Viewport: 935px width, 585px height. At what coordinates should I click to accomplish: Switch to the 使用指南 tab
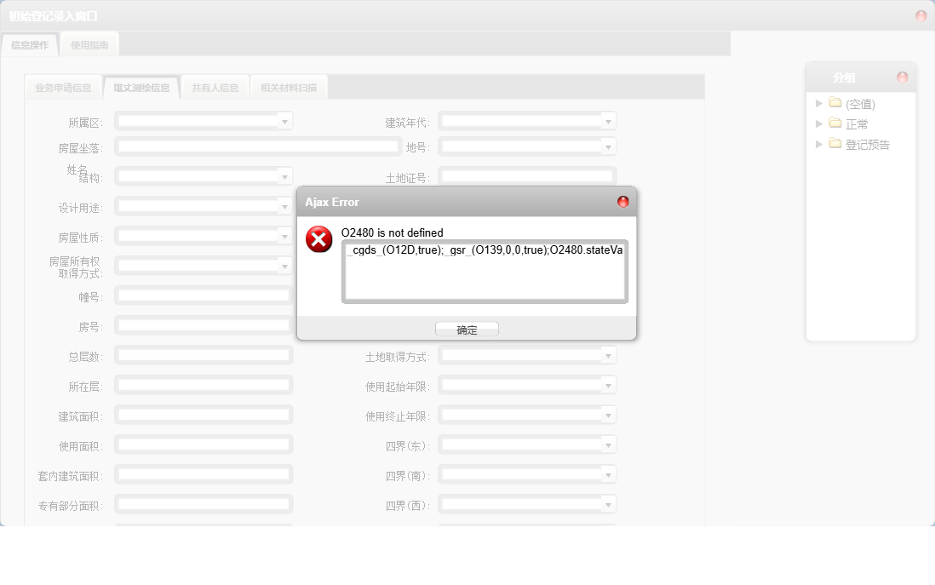pyautogui.click(x=89, y=43)
